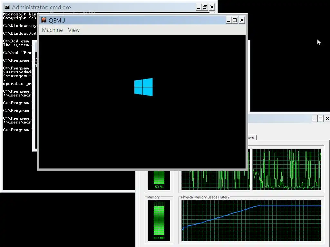Click the 'QEMU' title bar text
The width and height of the screenshot is (330, 247).
pyautogui.click(x=57, y=20)
